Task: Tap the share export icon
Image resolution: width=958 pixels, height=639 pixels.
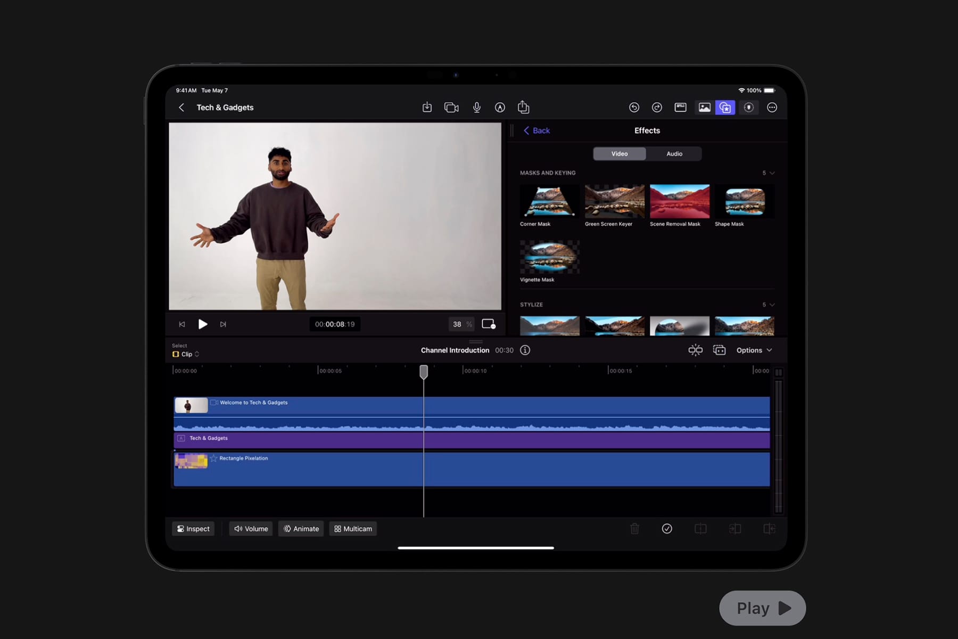Action: pyautogui.click(x=524, y=107)
